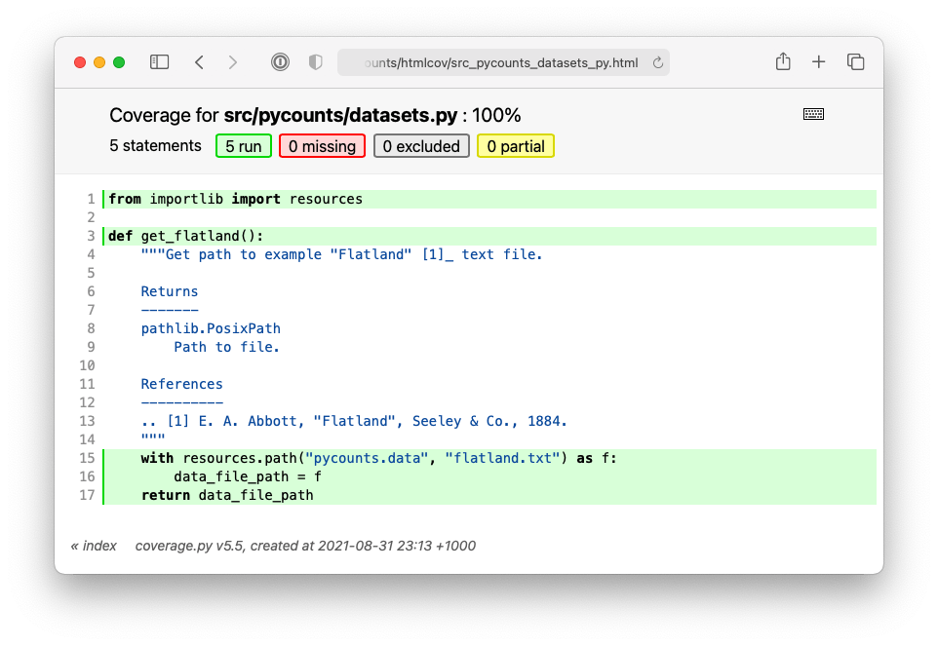Show the tab overview icon

pos(855,61)
